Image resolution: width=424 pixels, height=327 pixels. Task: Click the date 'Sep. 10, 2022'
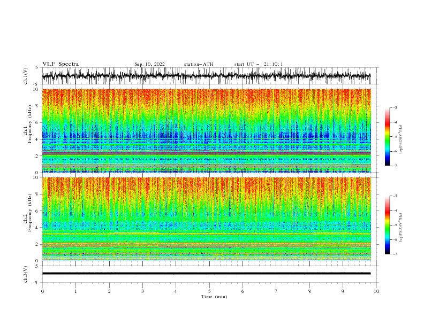pyautogui.click(x=149, y=64)
